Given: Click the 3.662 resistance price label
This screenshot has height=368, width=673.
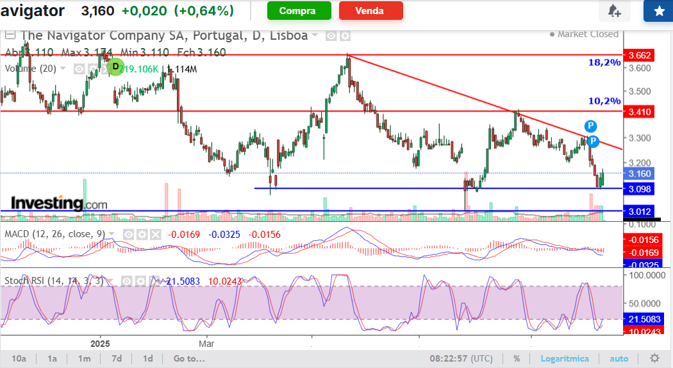Looking at the screenshot, I should (x=639, y=55).
